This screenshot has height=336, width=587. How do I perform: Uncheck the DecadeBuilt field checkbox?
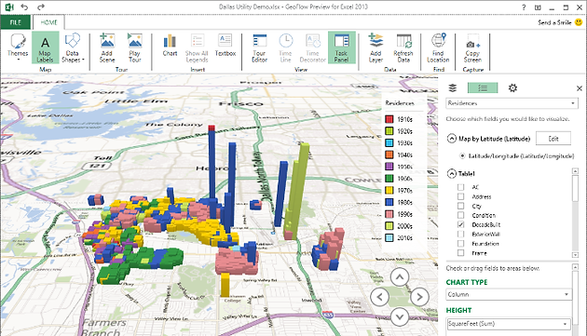(x=461, y=224)
